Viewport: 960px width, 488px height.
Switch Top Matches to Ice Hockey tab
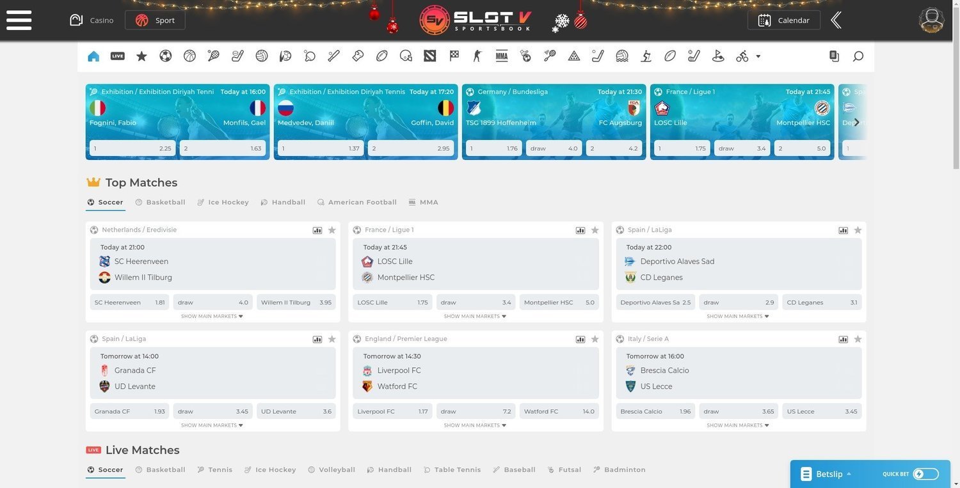[x=223, y=202]
